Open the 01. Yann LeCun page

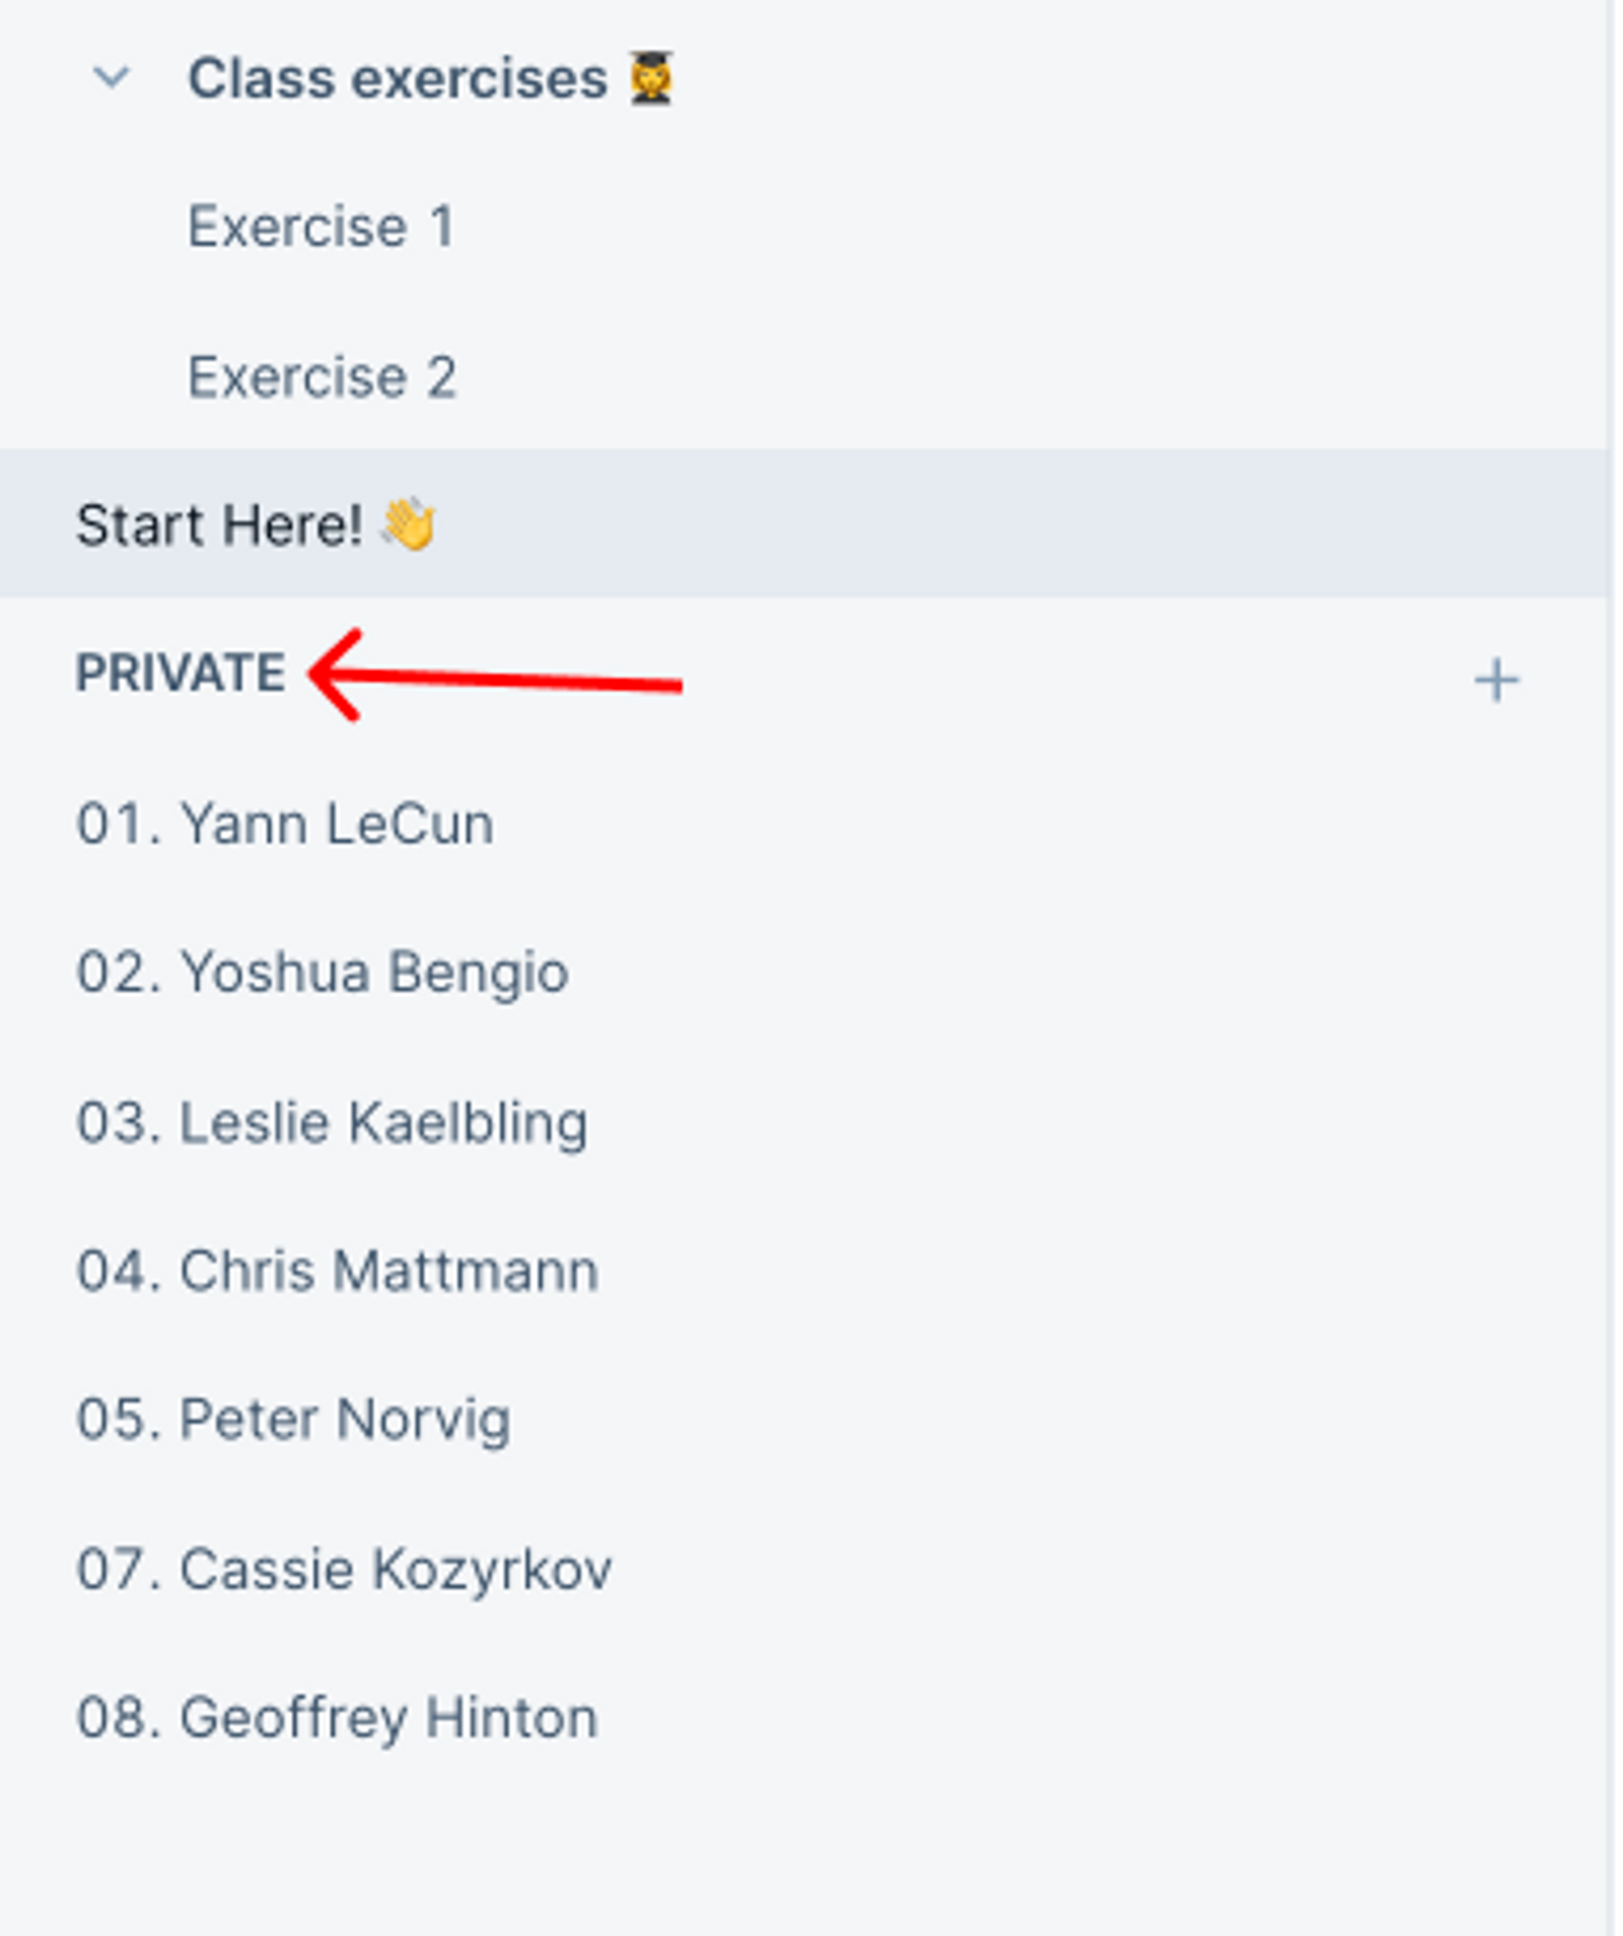click(x=285, y=822)
